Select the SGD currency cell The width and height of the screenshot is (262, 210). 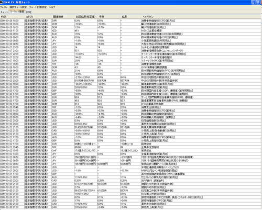[x=63, y=110]
